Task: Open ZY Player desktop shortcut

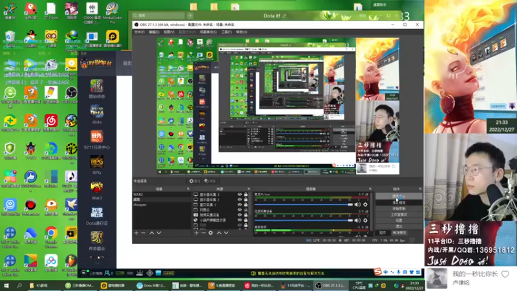Action: [51, 11]
